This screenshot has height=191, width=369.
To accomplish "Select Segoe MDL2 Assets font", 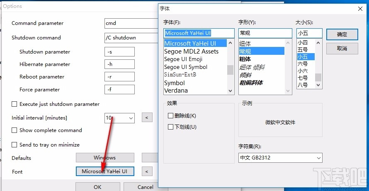I will (195, 51).
